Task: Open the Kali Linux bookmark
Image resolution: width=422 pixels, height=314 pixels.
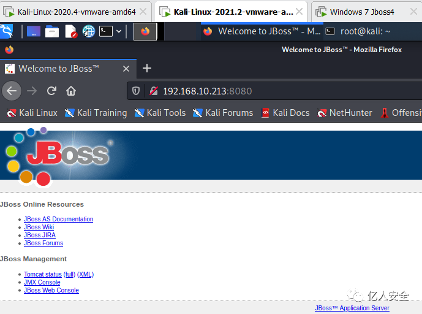Action: click(x=32, y=113)
